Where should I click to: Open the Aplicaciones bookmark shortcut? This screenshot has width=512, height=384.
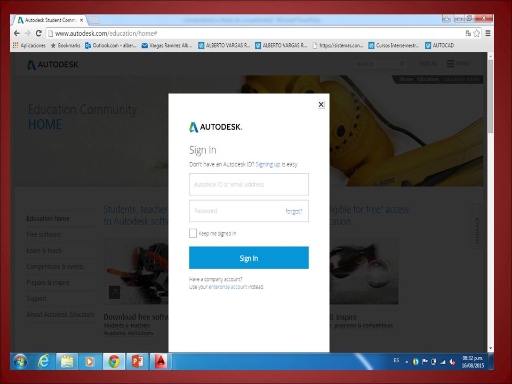pyautogui.click(x=29, y=45)
